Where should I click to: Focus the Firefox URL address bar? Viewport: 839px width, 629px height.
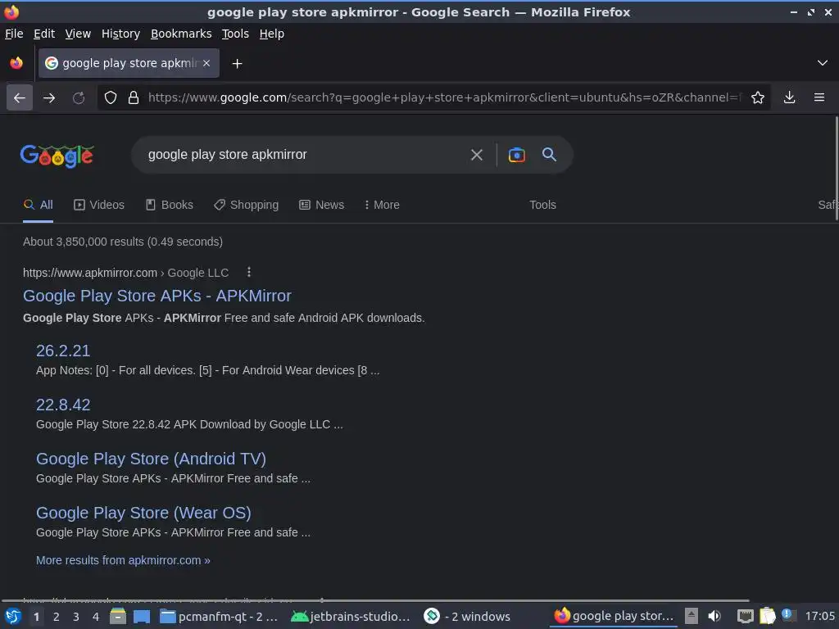click(444, 97)
